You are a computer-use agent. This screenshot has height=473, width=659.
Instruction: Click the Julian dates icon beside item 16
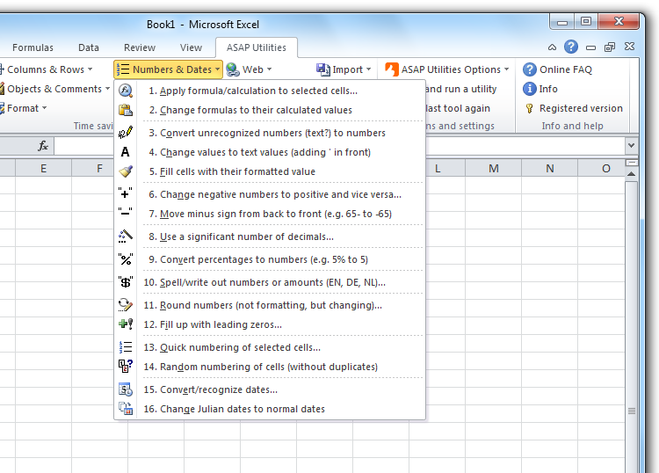pyautogui.click(x=126, y=409)
